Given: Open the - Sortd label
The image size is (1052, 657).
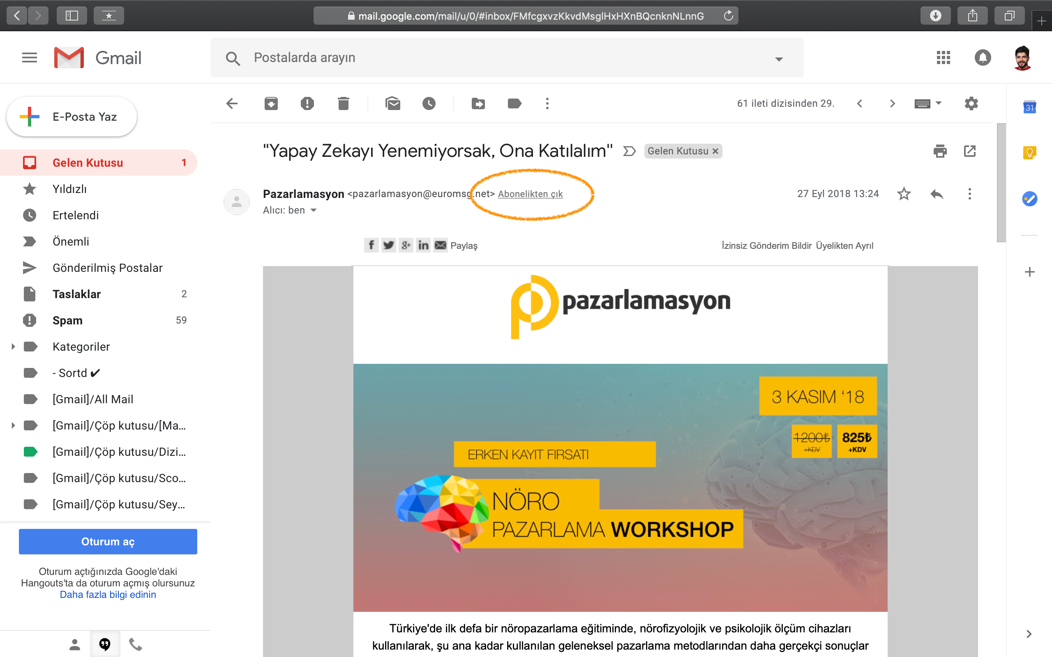Looking at the screenshot, I should point(99,373).
